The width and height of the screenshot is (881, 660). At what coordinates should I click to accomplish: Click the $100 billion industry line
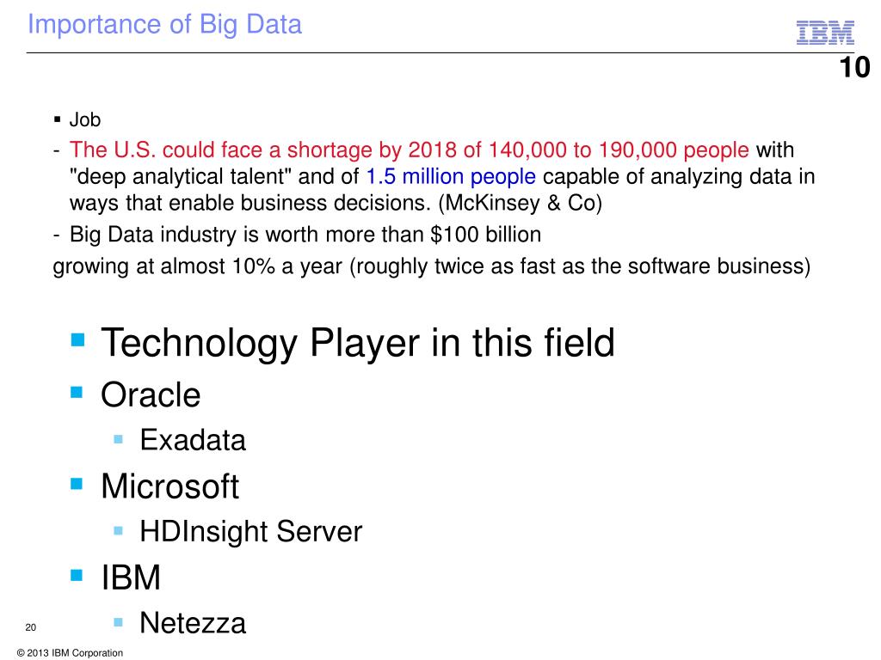coord(305,234)
